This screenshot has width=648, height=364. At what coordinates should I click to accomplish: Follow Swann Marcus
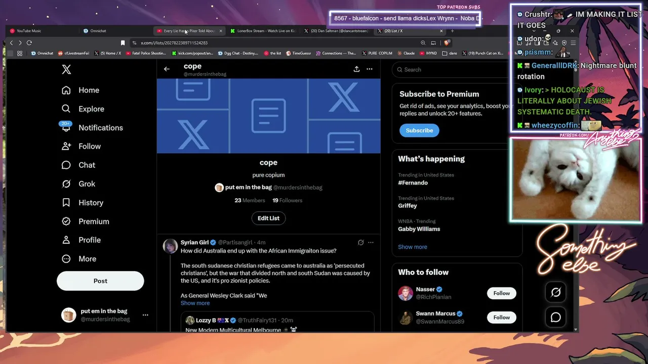(502, 317)
